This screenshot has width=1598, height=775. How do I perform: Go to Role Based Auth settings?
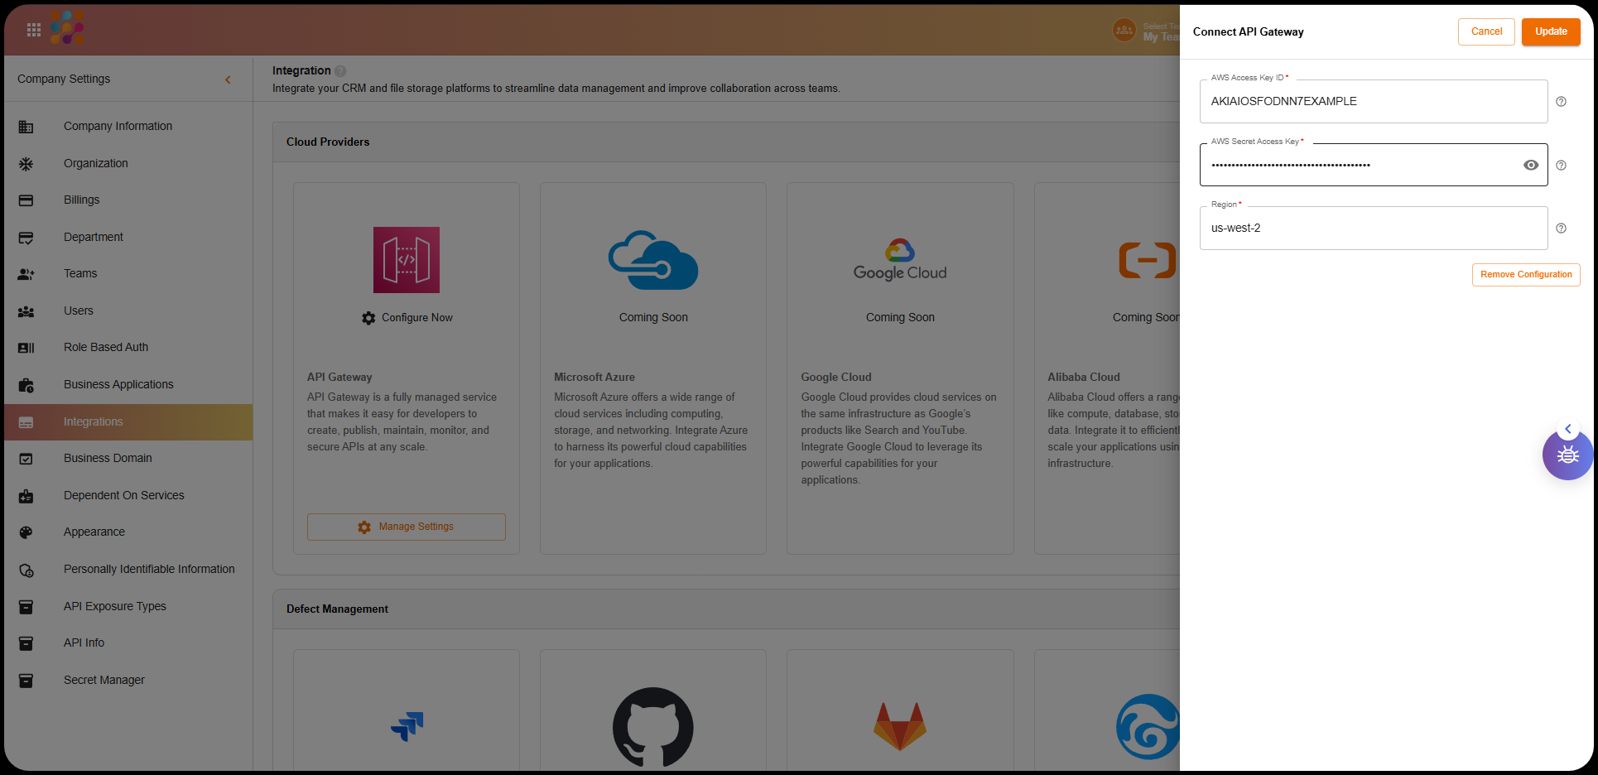click(x=106, y=348)
